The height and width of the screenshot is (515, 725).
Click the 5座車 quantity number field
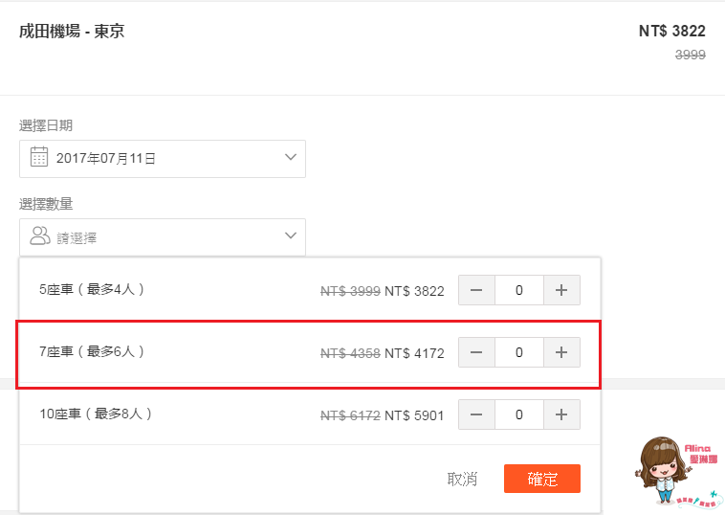(519, 290)
